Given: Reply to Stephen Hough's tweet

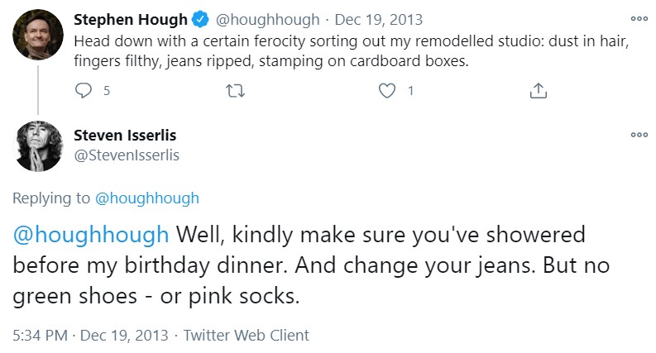Looking at the screenshot, I should [x=84, y=91].
